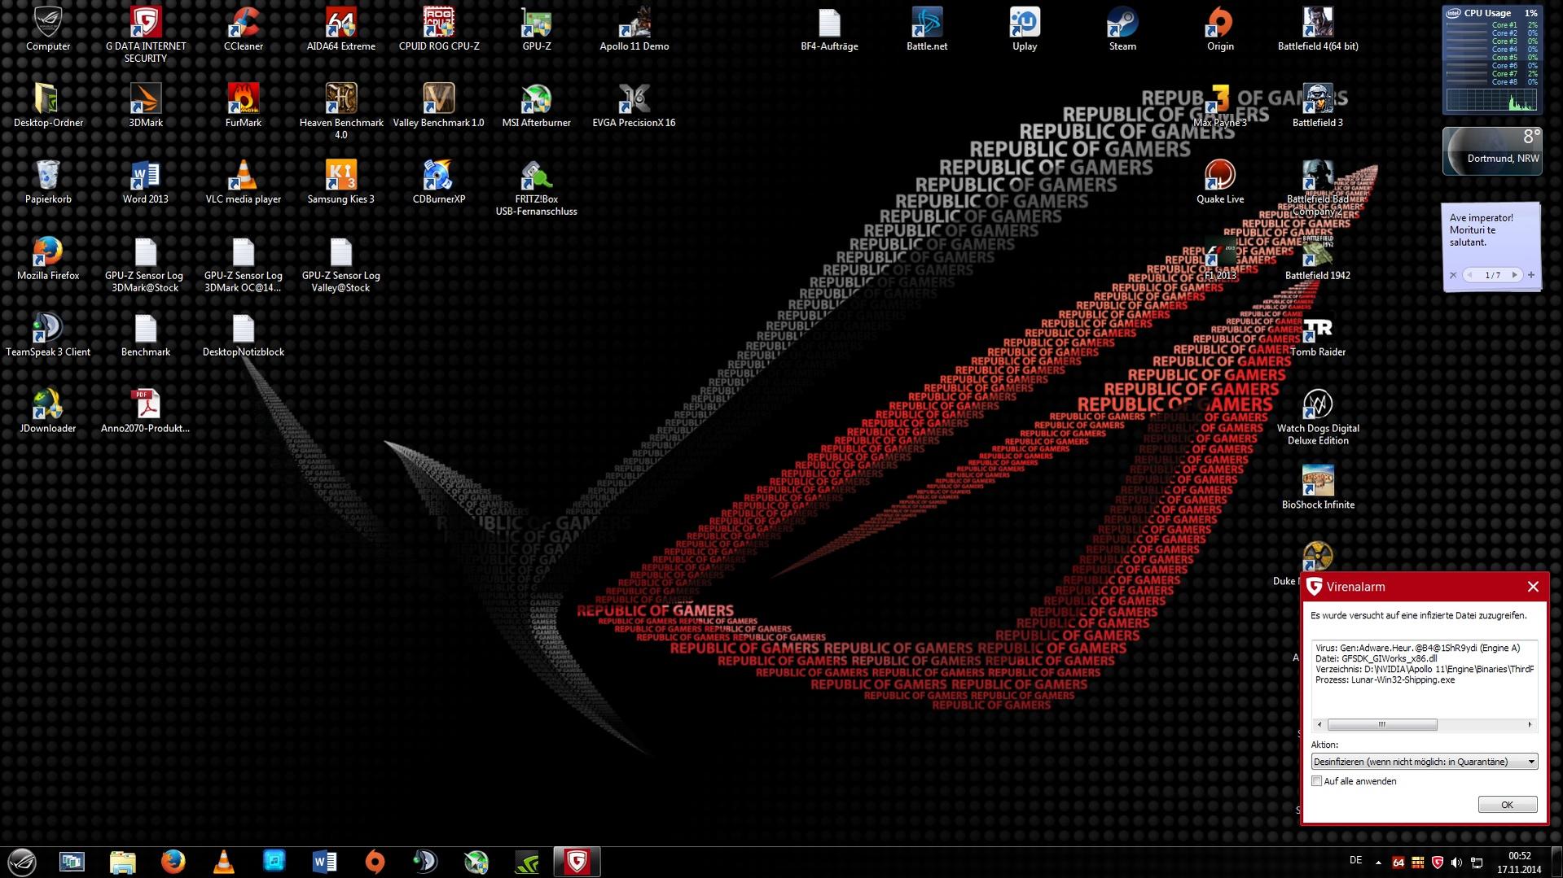Open the Uplay desktop shortcut

point(1025,29)
